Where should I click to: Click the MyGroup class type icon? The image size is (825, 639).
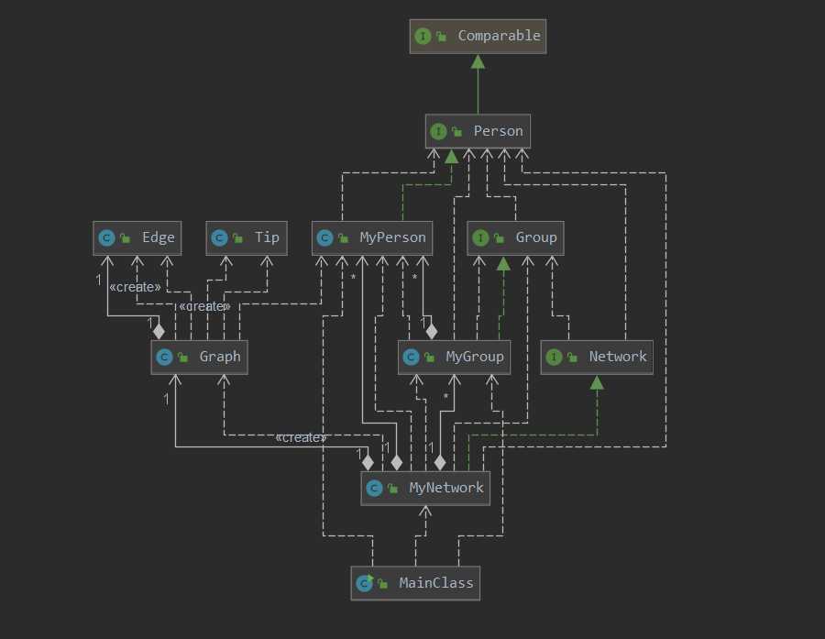pos(411,357)
